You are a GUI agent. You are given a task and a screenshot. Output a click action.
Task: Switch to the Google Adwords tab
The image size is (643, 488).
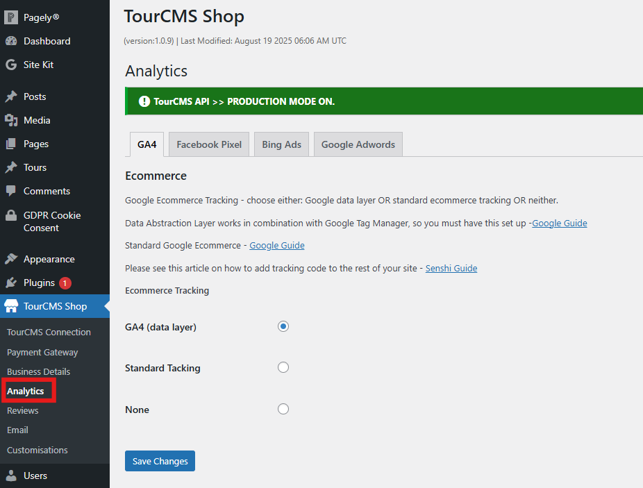(358, 144)
